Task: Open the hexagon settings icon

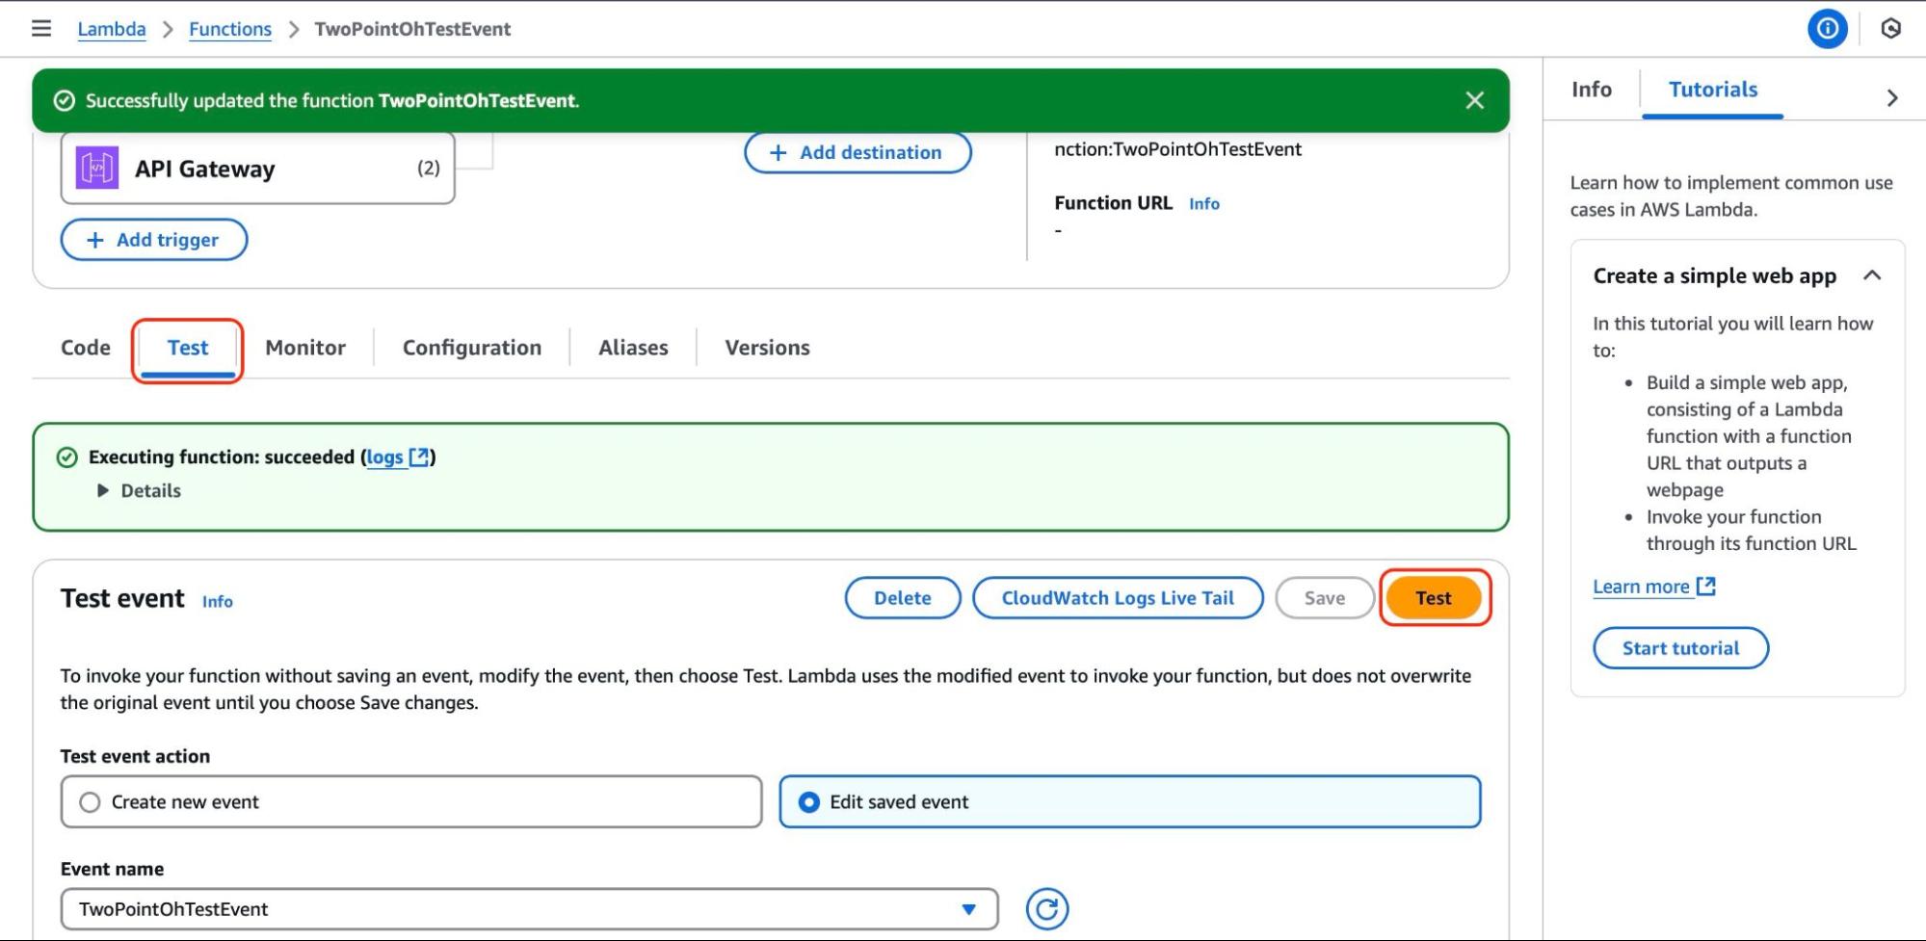Action: [x=1890, y=29]
